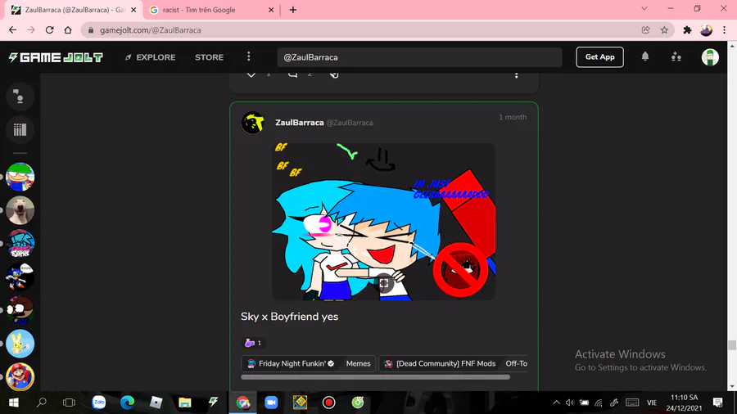Open the Mario community in sidebar
Screen dimensions: 737x414
coord(20,377)
